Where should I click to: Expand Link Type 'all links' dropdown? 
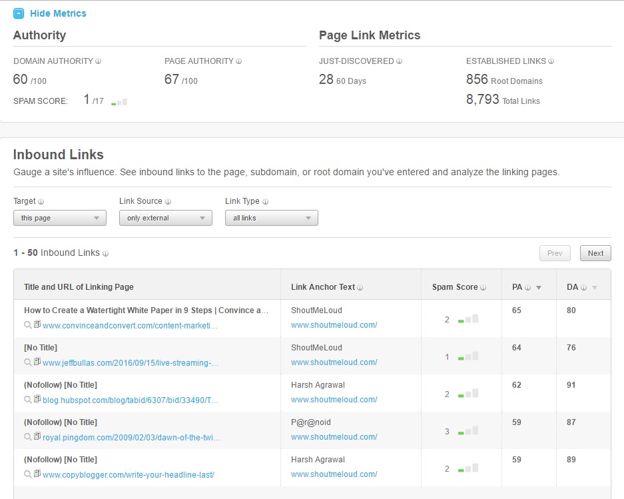272,218
